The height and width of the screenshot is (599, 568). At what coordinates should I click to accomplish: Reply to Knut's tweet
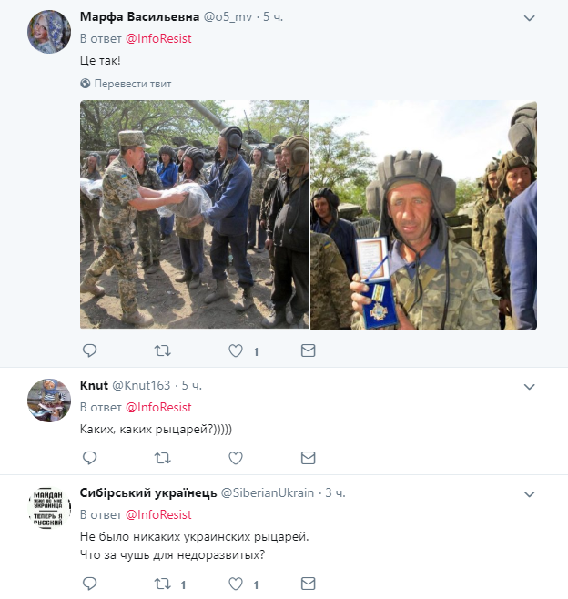pos(90,458)
